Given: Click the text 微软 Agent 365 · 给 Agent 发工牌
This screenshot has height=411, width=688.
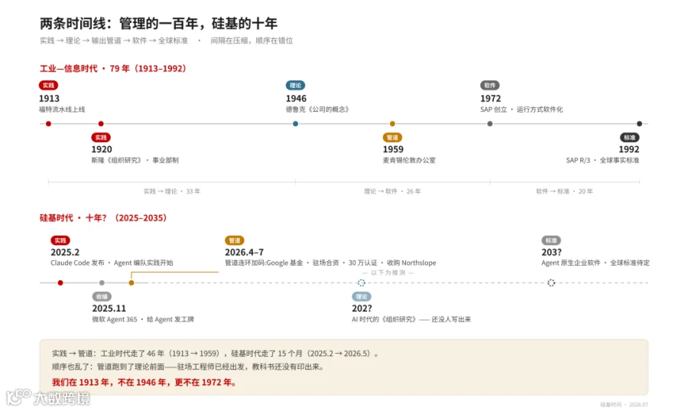Looking at the screenshot, I should point(143,319).
